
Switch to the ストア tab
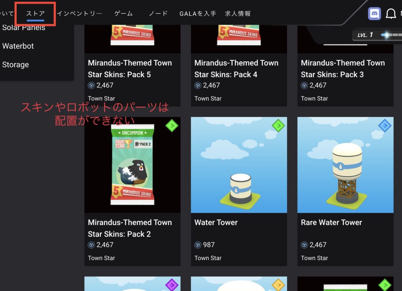[35, 13]
